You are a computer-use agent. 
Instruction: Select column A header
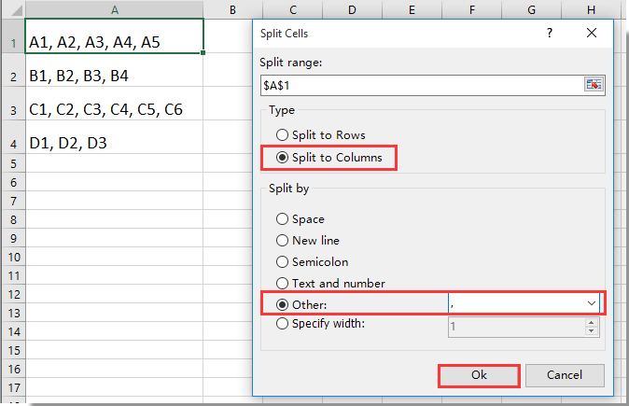[115, 9]
